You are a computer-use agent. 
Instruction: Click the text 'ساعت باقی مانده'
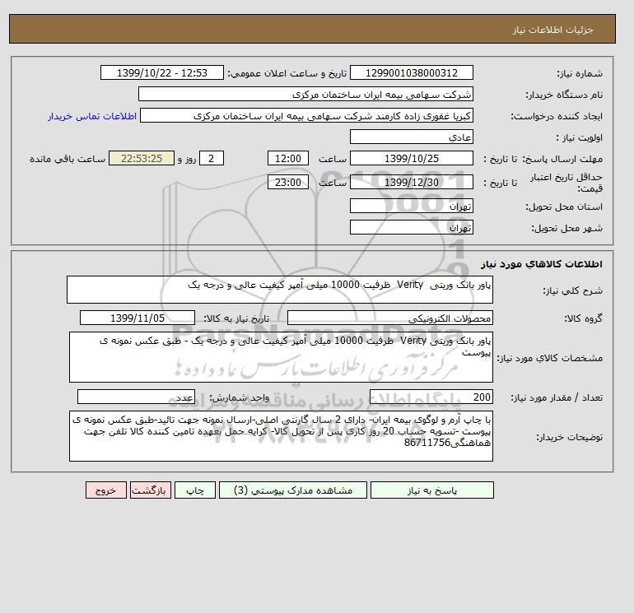pos(68,159)
